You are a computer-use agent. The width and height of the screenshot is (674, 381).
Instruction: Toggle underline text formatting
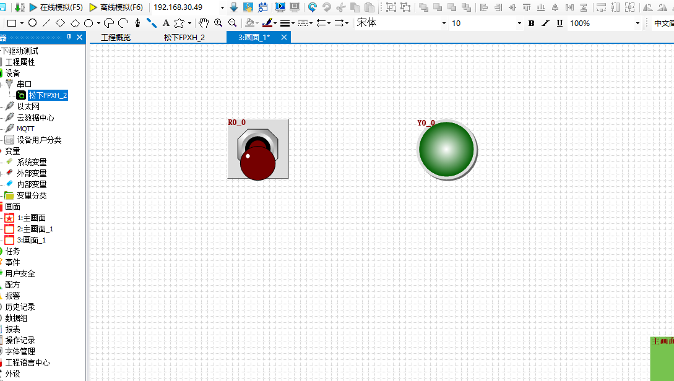coord(560,24)
